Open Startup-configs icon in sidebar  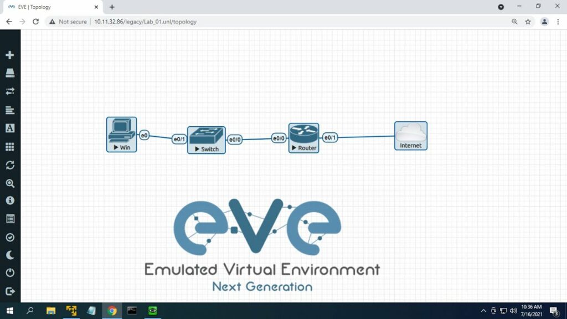click(10, 110)
